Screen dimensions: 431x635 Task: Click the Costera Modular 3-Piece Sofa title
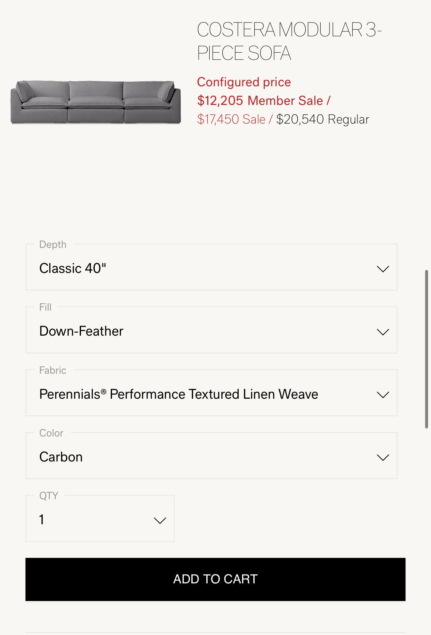coord(289,42)
